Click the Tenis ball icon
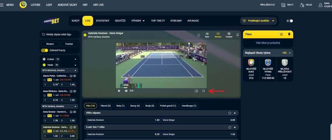Screen dimensions: 332x140 44,65
